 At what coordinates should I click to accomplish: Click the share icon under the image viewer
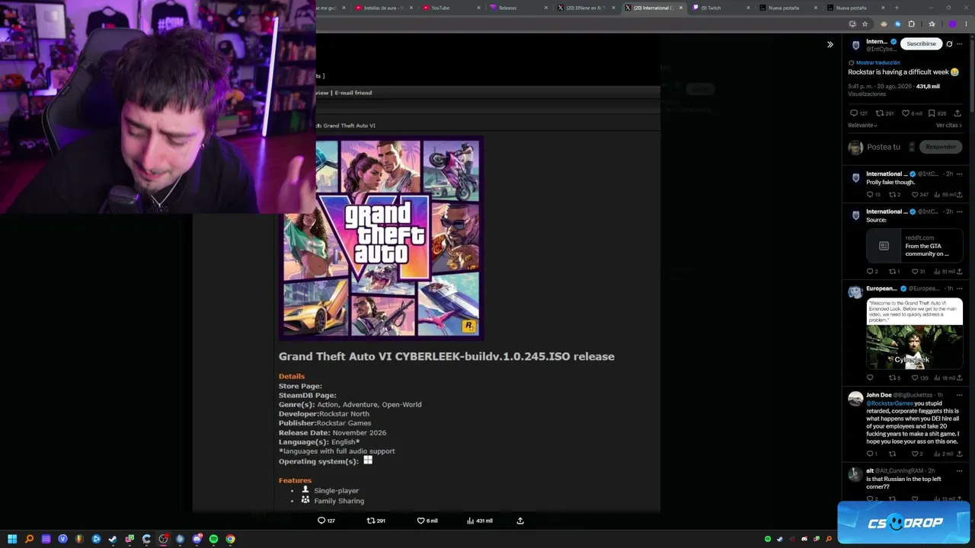tap(520, 521)
